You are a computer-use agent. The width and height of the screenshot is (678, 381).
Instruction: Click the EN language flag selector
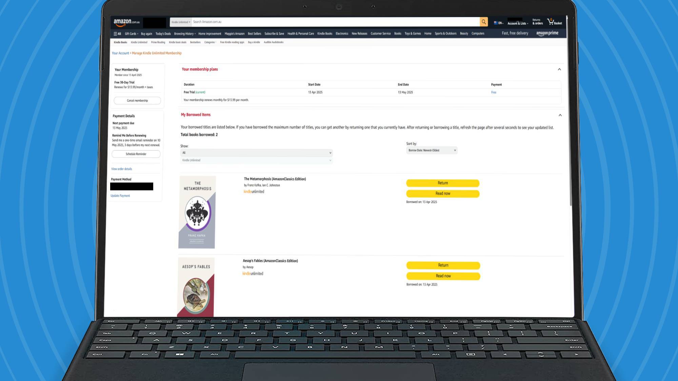click(x=498, y=23)
